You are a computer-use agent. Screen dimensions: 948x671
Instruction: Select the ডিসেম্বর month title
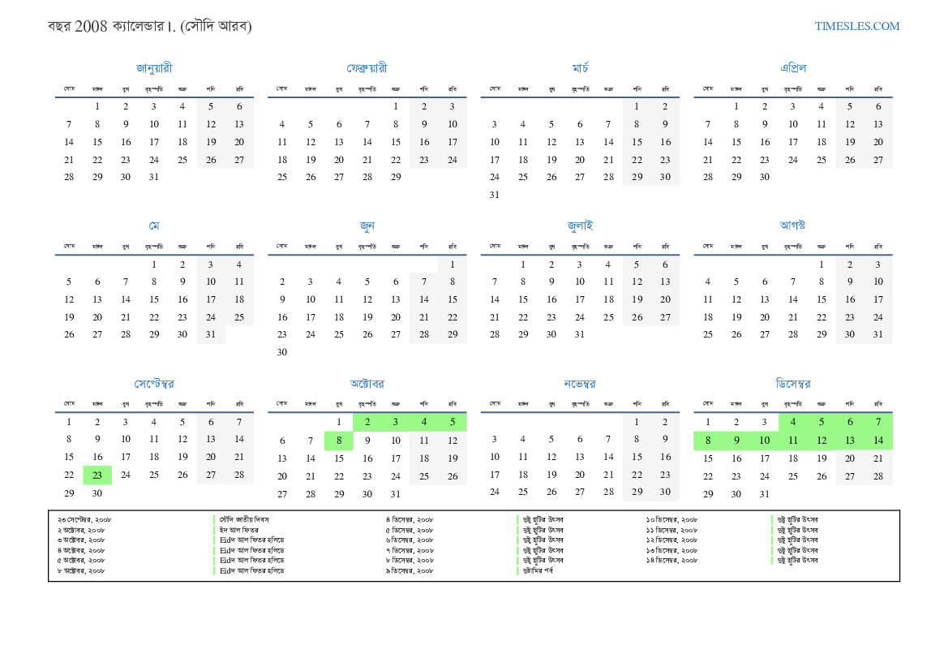point(792,384)
